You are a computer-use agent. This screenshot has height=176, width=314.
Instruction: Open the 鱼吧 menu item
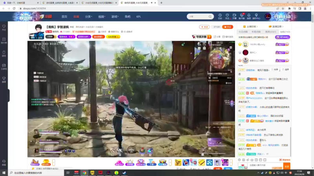click(x=128, y=16)
